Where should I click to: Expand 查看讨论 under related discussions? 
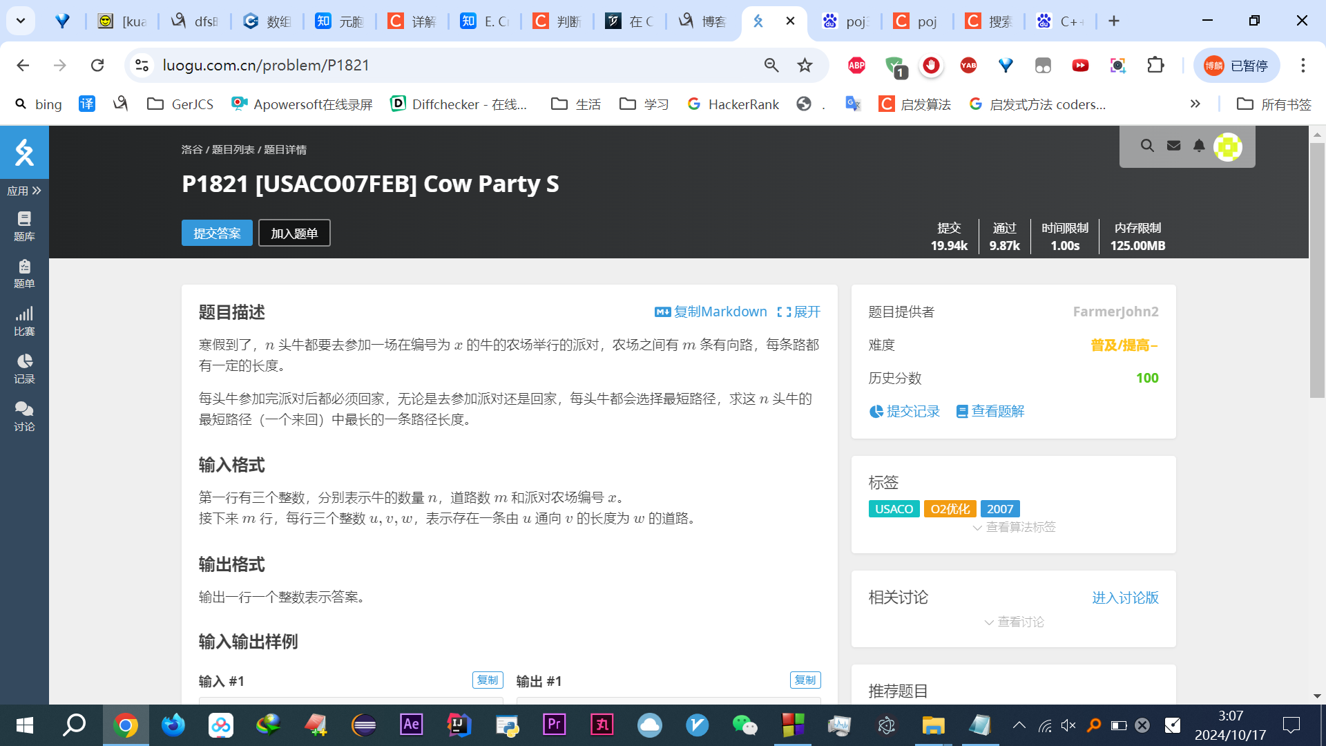1014,622
